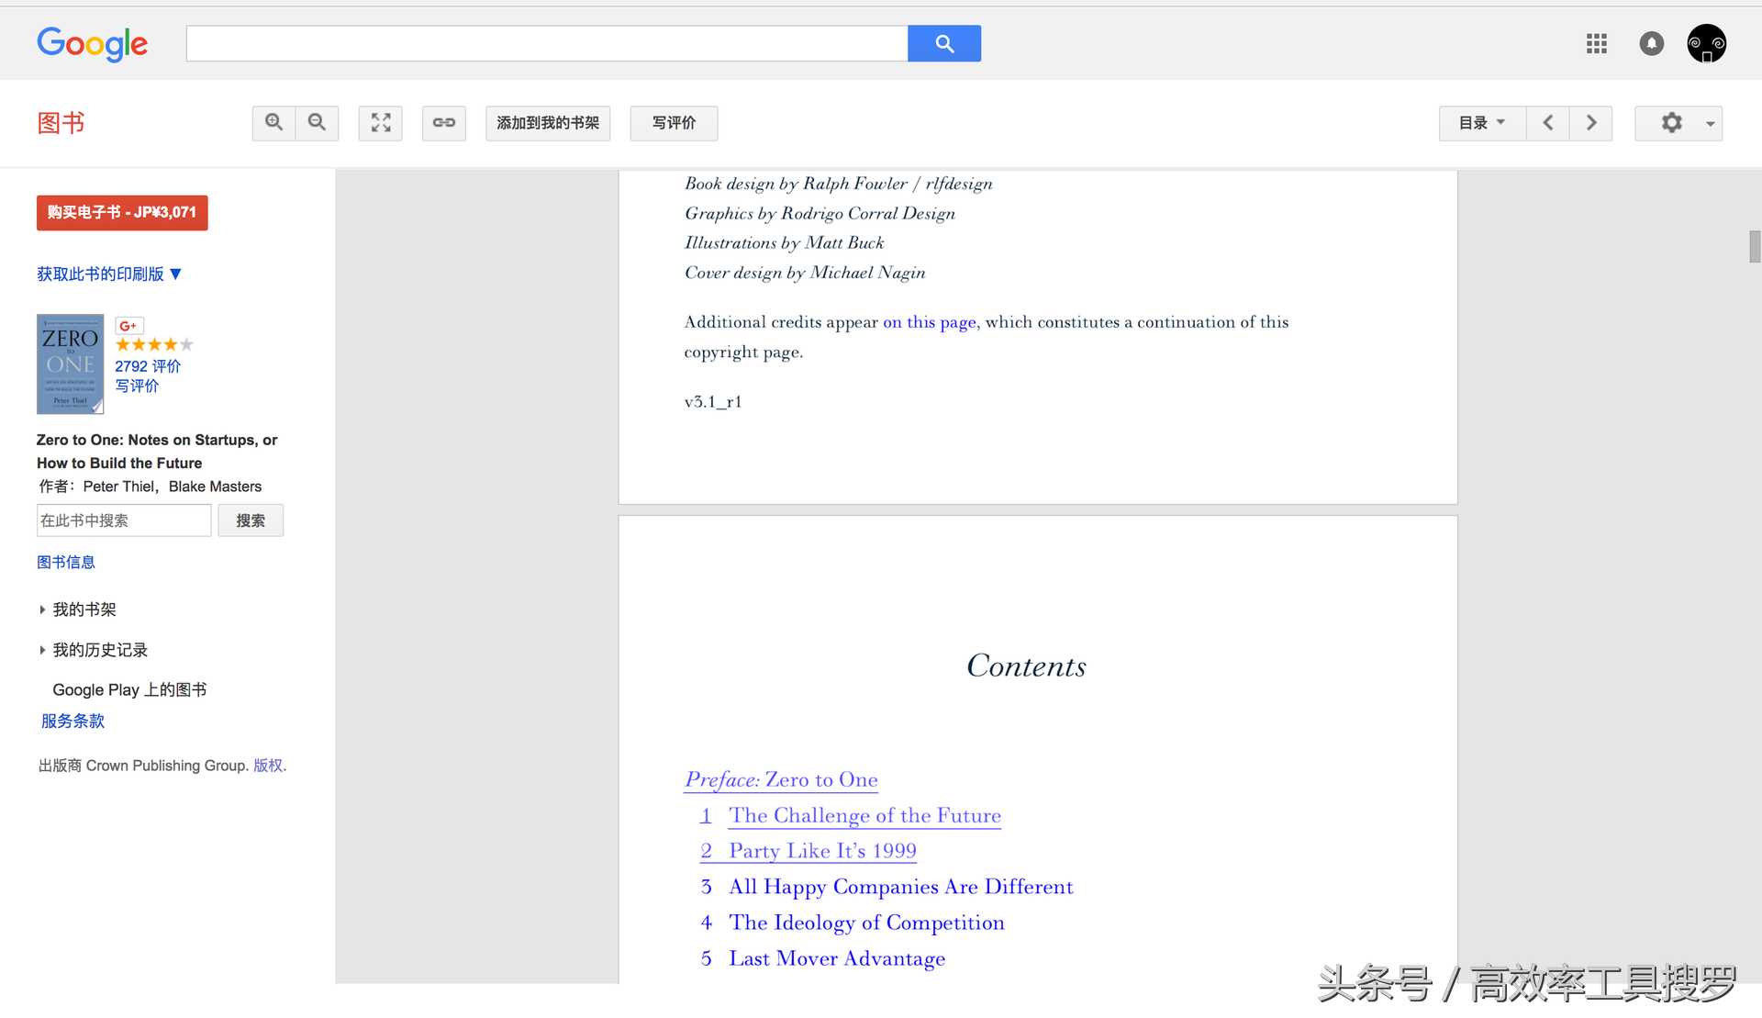This screenshot has height=1018, width=1762.
Task: Click the book title text
Action: pyautogui.click(x=157, y=452)
